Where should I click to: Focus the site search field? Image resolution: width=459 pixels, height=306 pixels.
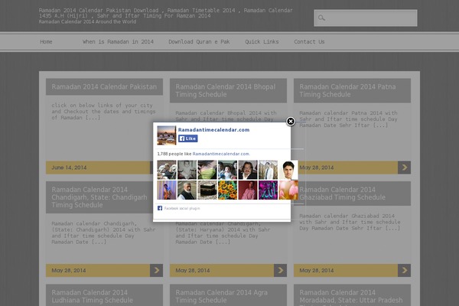pos(366,18)
